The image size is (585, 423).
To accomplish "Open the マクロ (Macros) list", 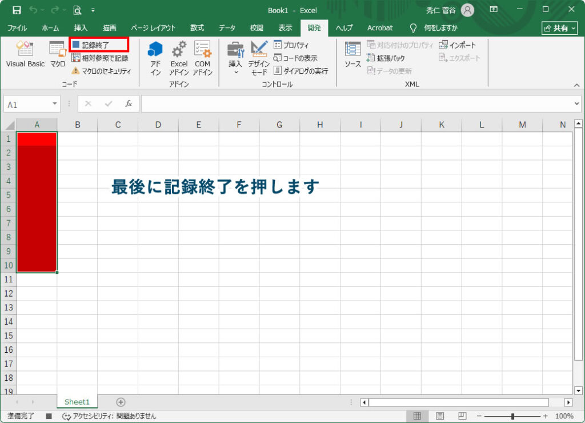I will coord(58,54).
